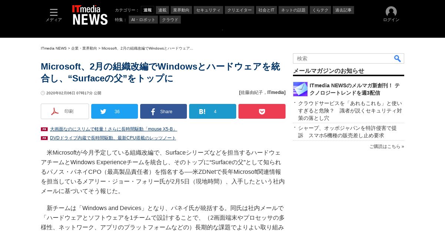Image resolution: width=445 pixels, height=233 pixels.
Task: Open the 過去記事 category
Action: coord(343,10)
